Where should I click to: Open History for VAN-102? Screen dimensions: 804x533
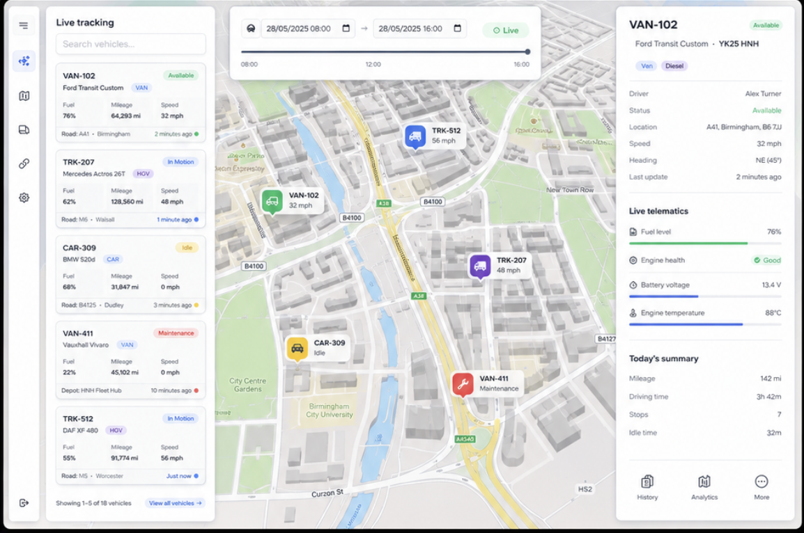[x=647, y=487]
